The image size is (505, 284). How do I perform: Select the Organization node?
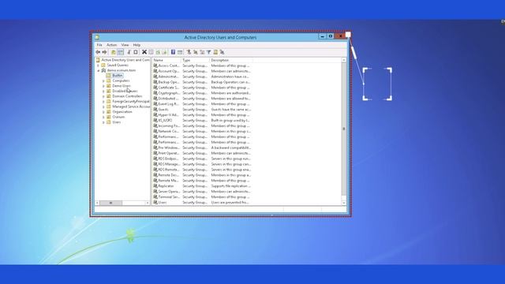click(x=122, y=111)
